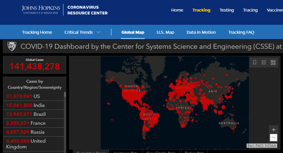
Task: Click Tracking Home link
Action: click(37, 32)
